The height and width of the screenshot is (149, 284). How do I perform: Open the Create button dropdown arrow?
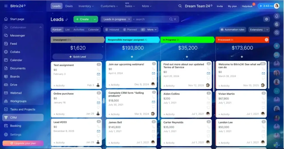[95, 19]
